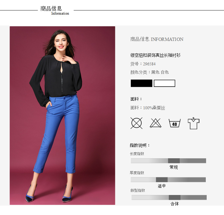224x215 pixels.
Task: Click the 适中 thickness label
Action: pyautogui.click(x=162, y=186)
